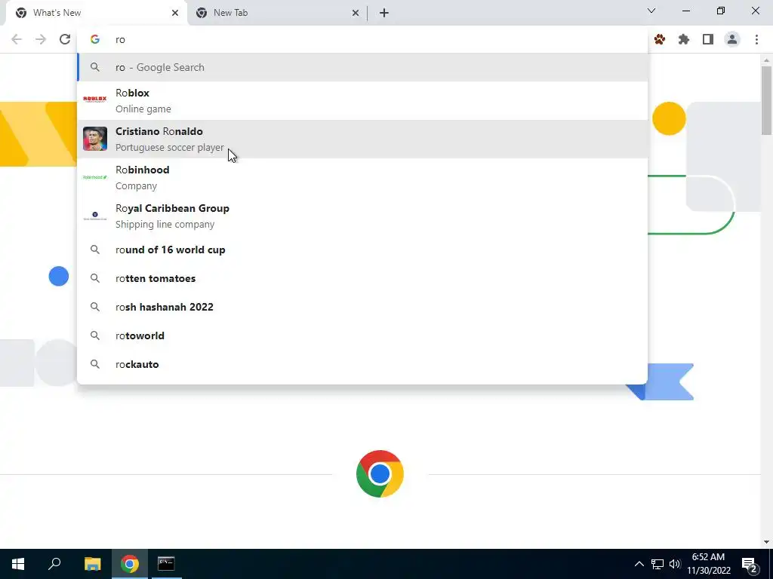Click the Roblox logo thumbnail
This screenshot has height=579, width=773.
point(94,99)
